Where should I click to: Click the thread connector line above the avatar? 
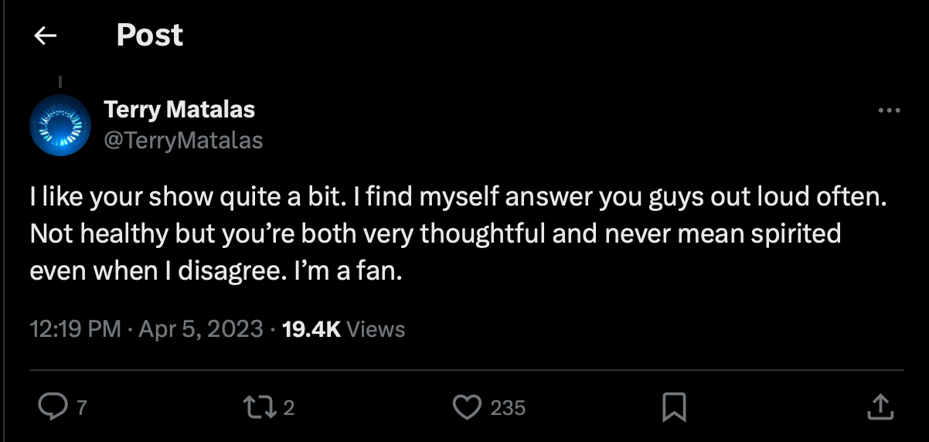(x=60, y=80)
